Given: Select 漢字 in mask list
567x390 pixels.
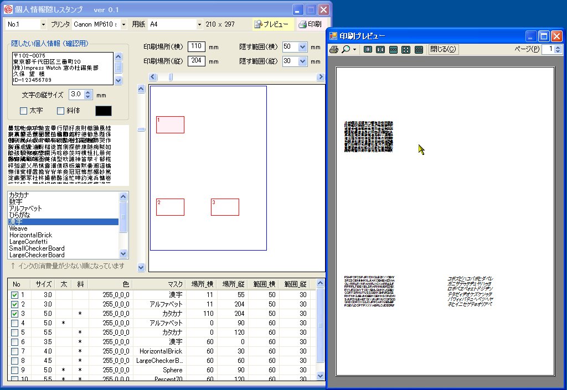Looking at the screenshot, I should click(63, 221).
